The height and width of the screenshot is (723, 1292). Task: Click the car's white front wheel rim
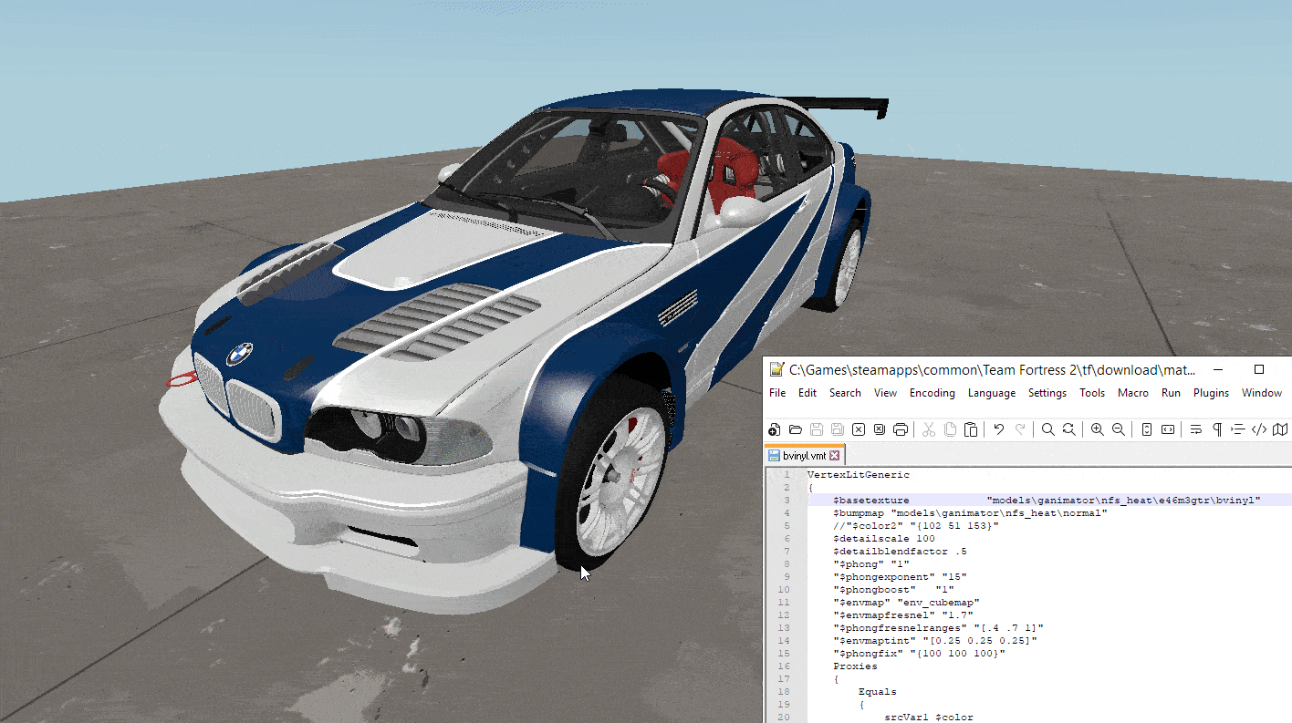coord(622,481)
